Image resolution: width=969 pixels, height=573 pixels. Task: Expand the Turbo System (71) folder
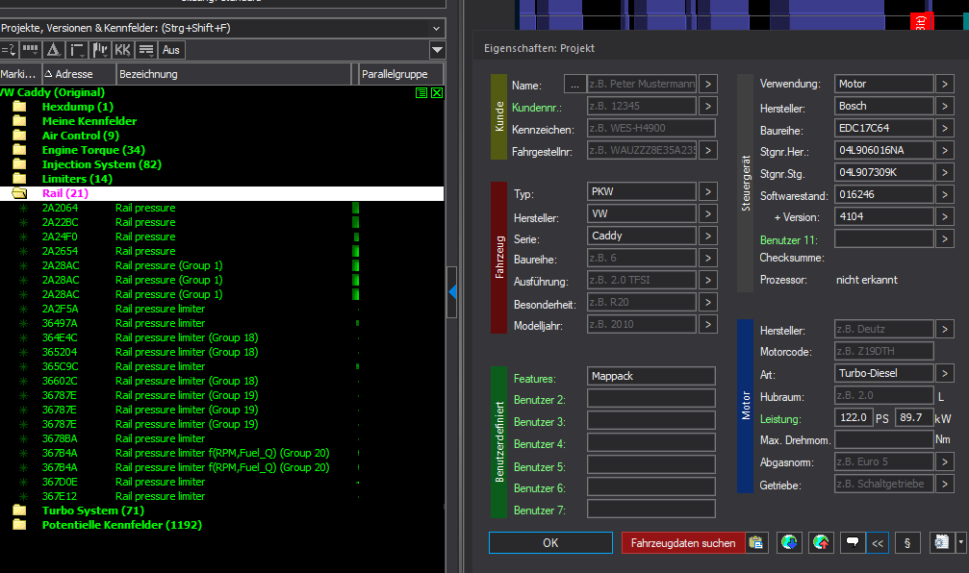(19, 511)
